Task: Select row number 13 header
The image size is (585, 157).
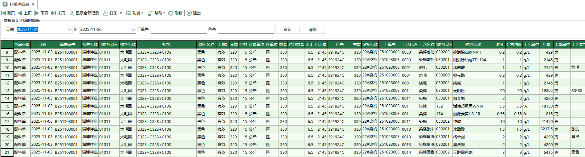Action: (x=7, y=91)
